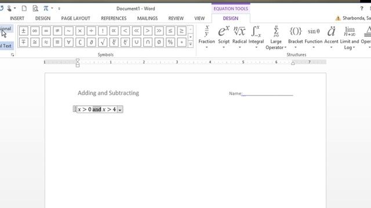Click the Normal Text toggle button
This screenshot has height=208, width=371.
click(6, 46)
